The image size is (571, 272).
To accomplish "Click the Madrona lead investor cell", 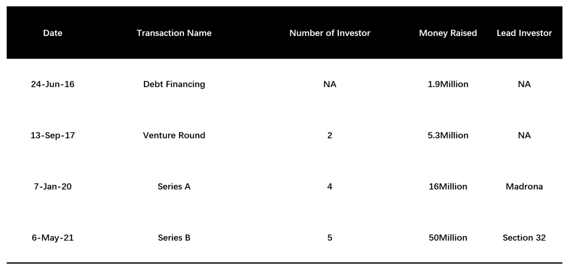I will [524, 186].
